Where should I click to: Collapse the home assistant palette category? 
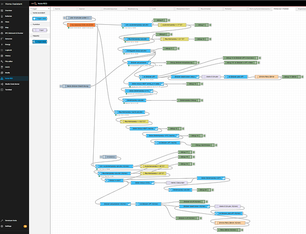[31, 13]
